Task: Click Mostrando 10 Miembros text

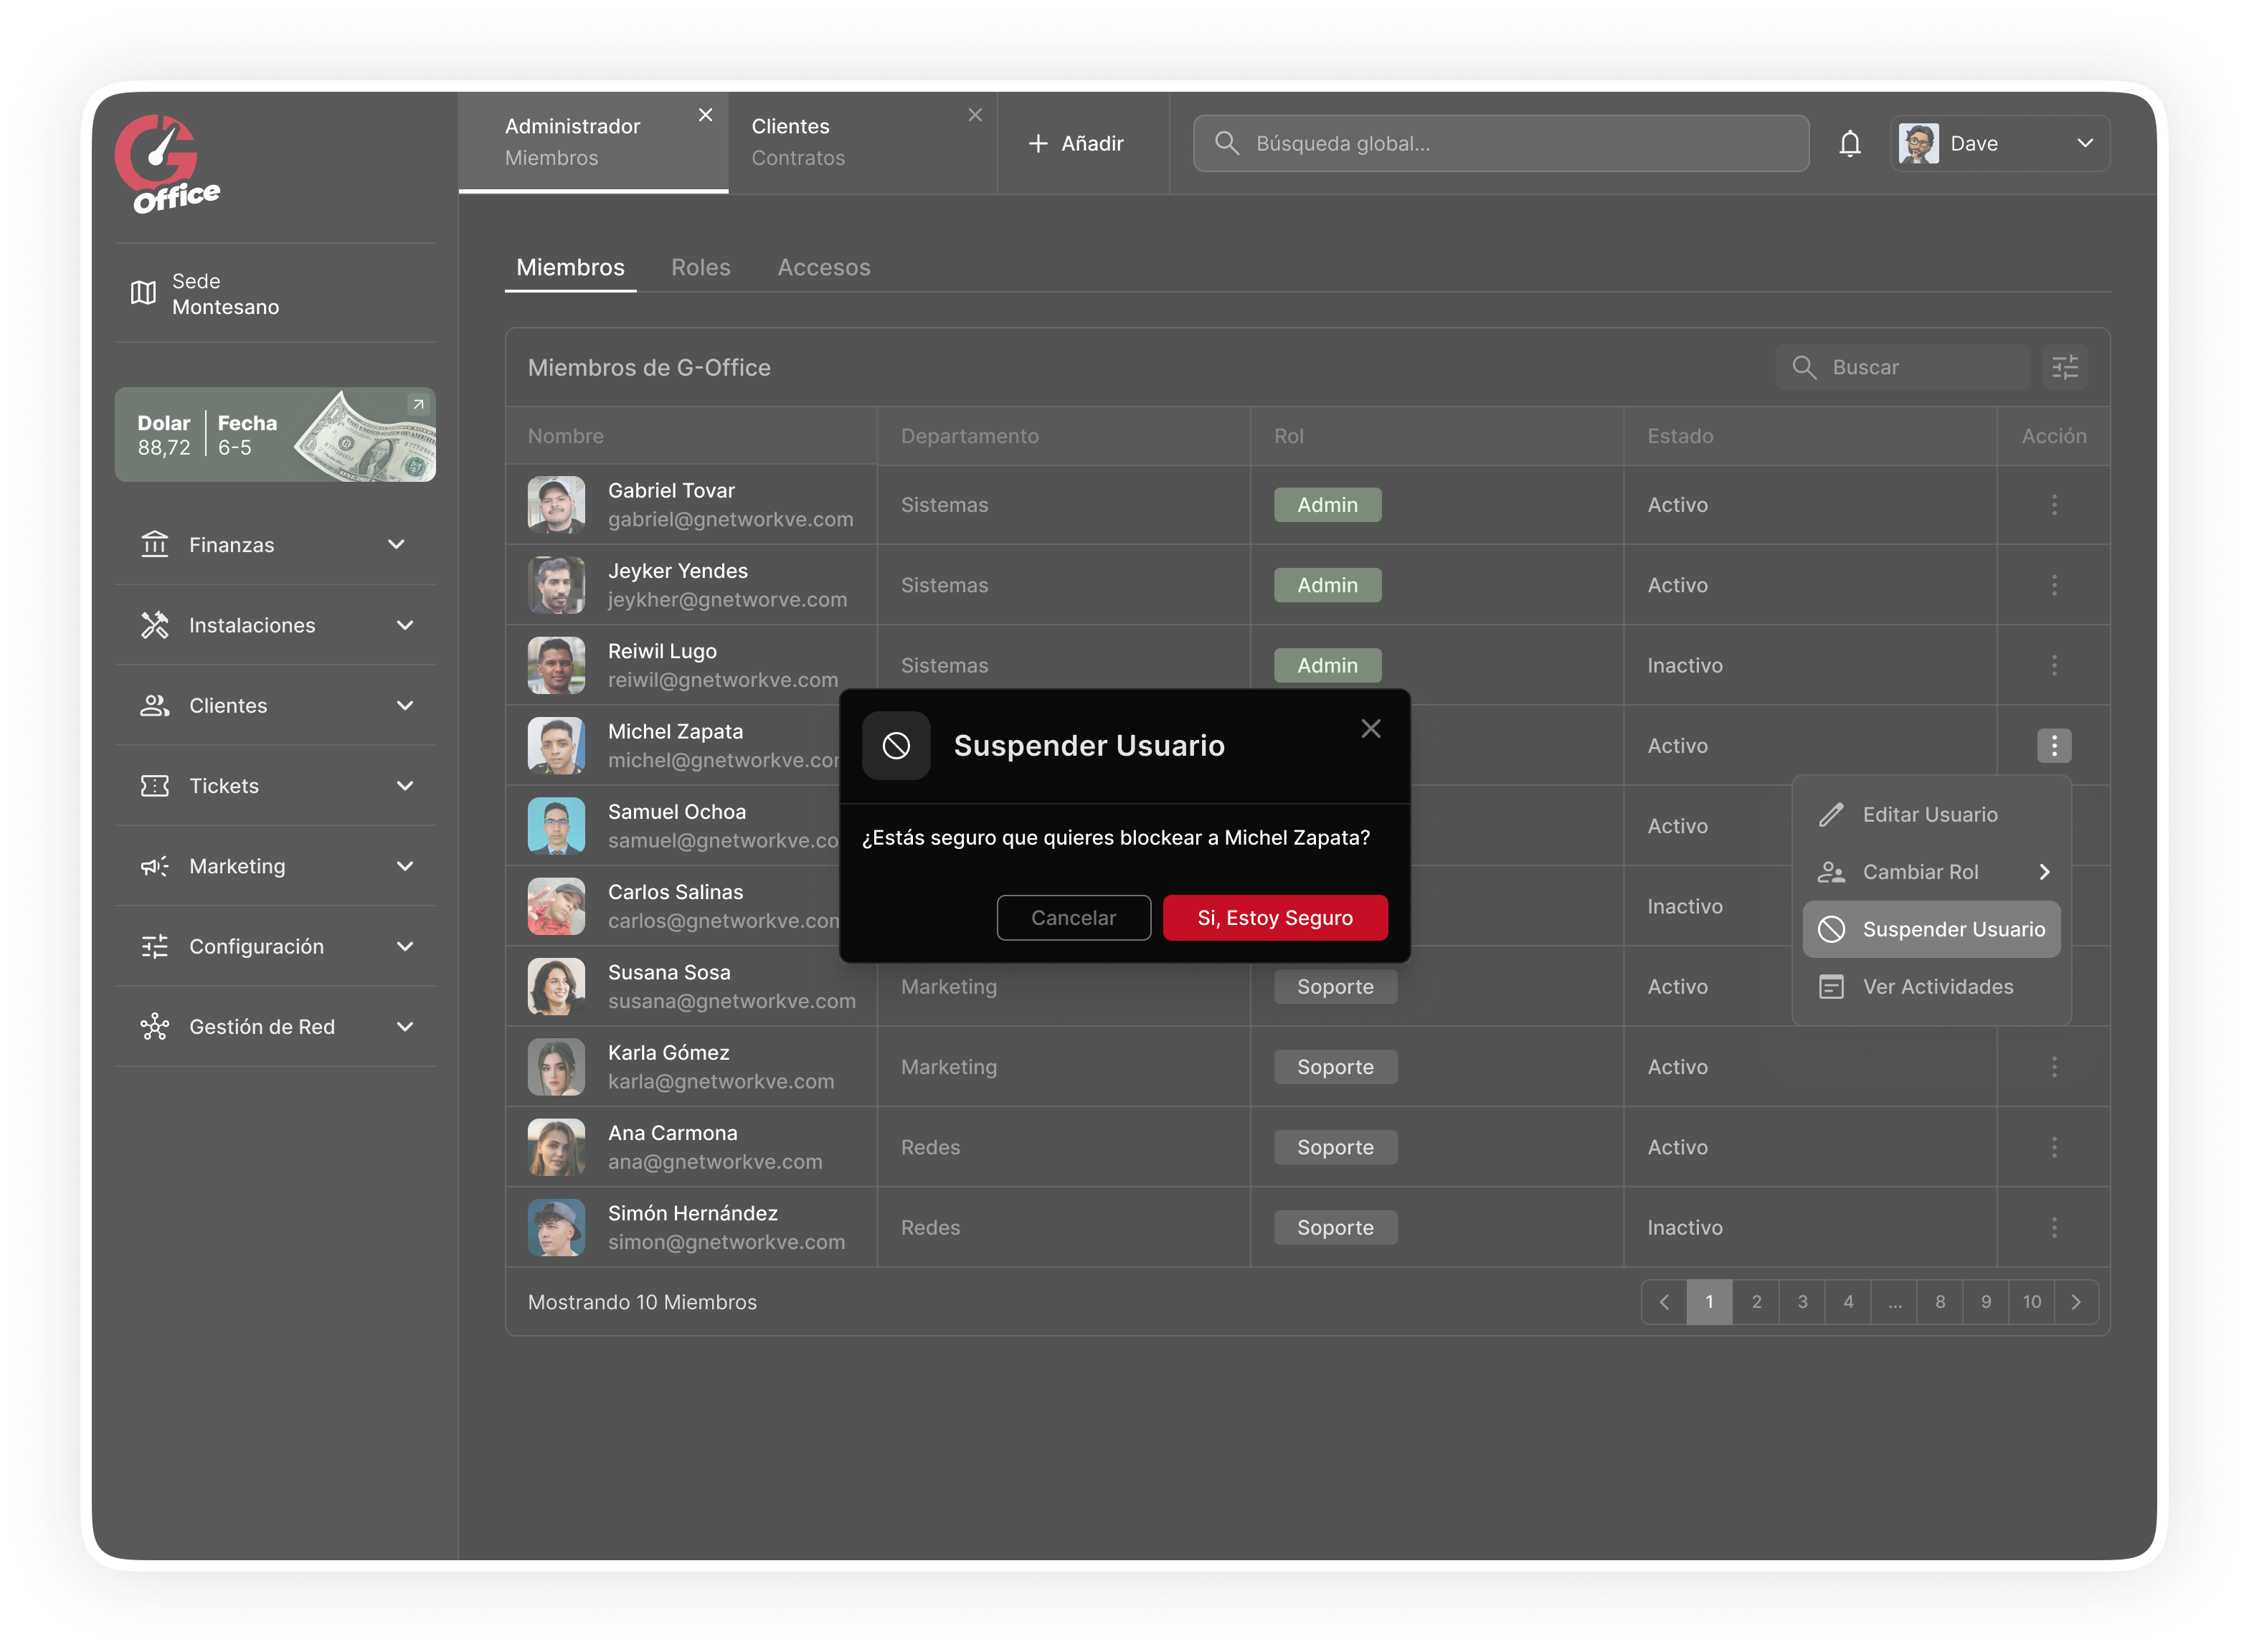Action: 642,1302
